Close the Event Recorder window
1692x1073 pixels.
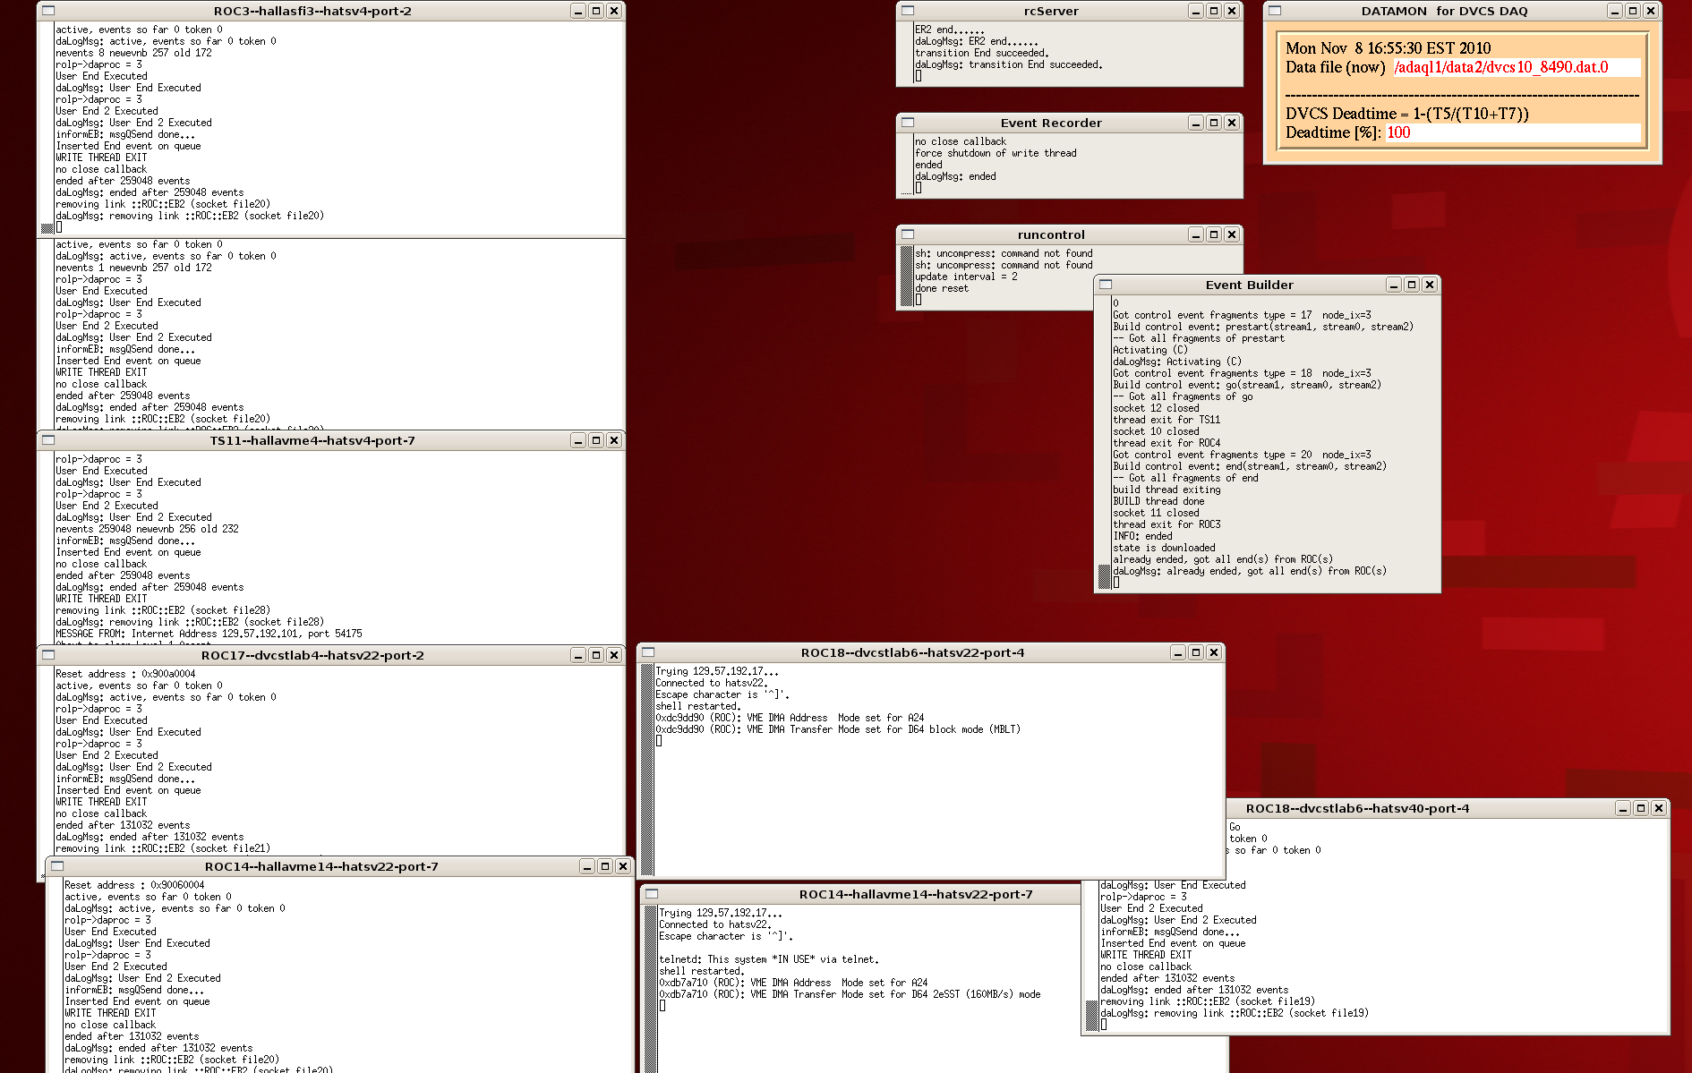(x=1232, y=123)
